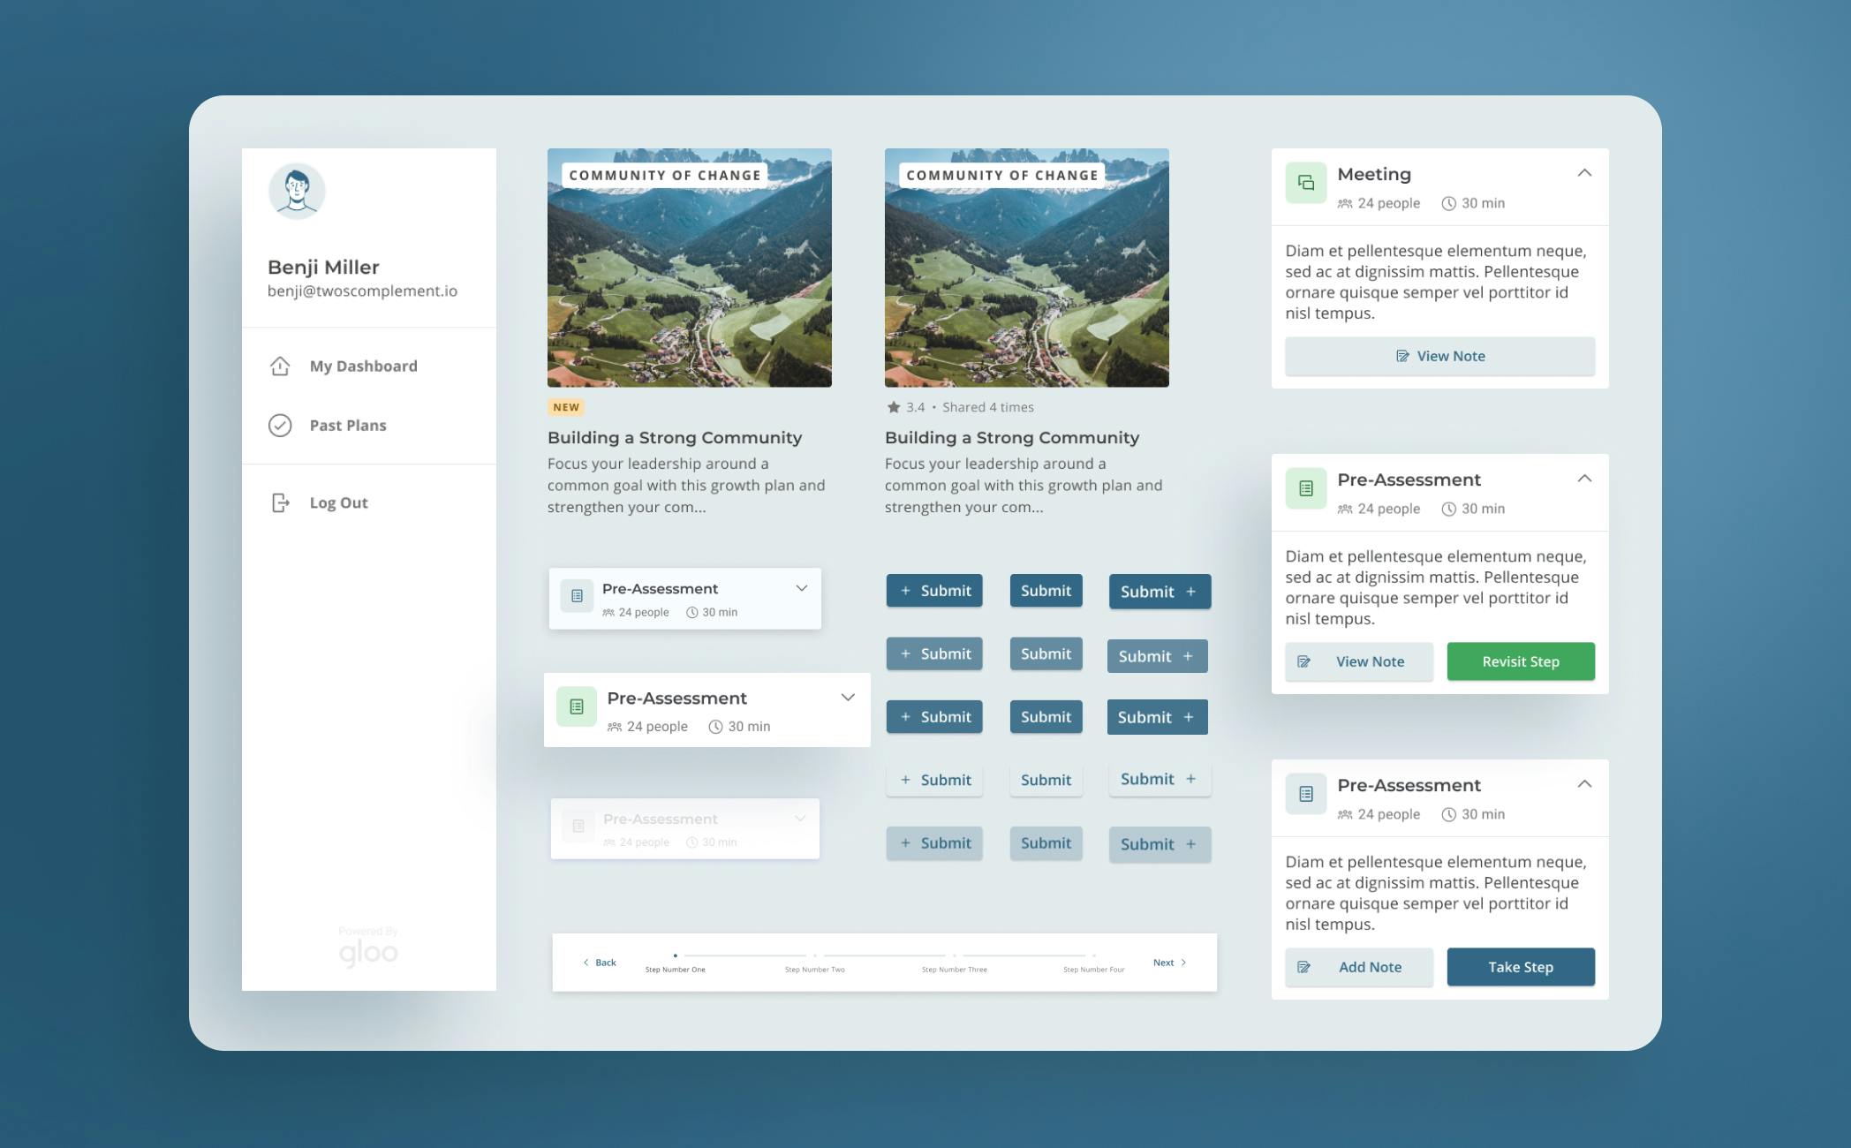Click the Revisit Step button
The width and height of the screenshot is (1851, 1148).
tap(1519, 661)
